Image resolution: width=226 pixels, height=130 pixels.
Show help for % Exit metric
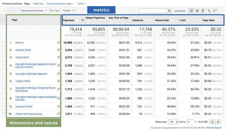pos(188,20)
